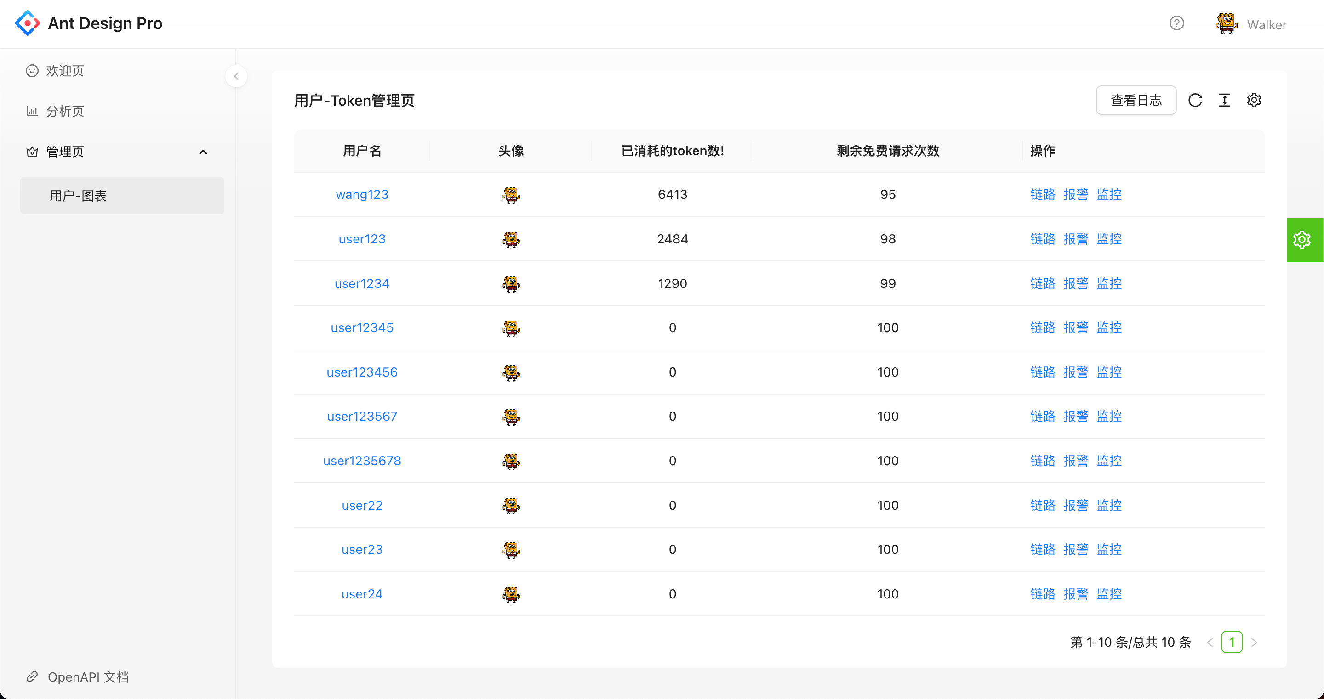Open the user24 username link

(x=362, y=594)
